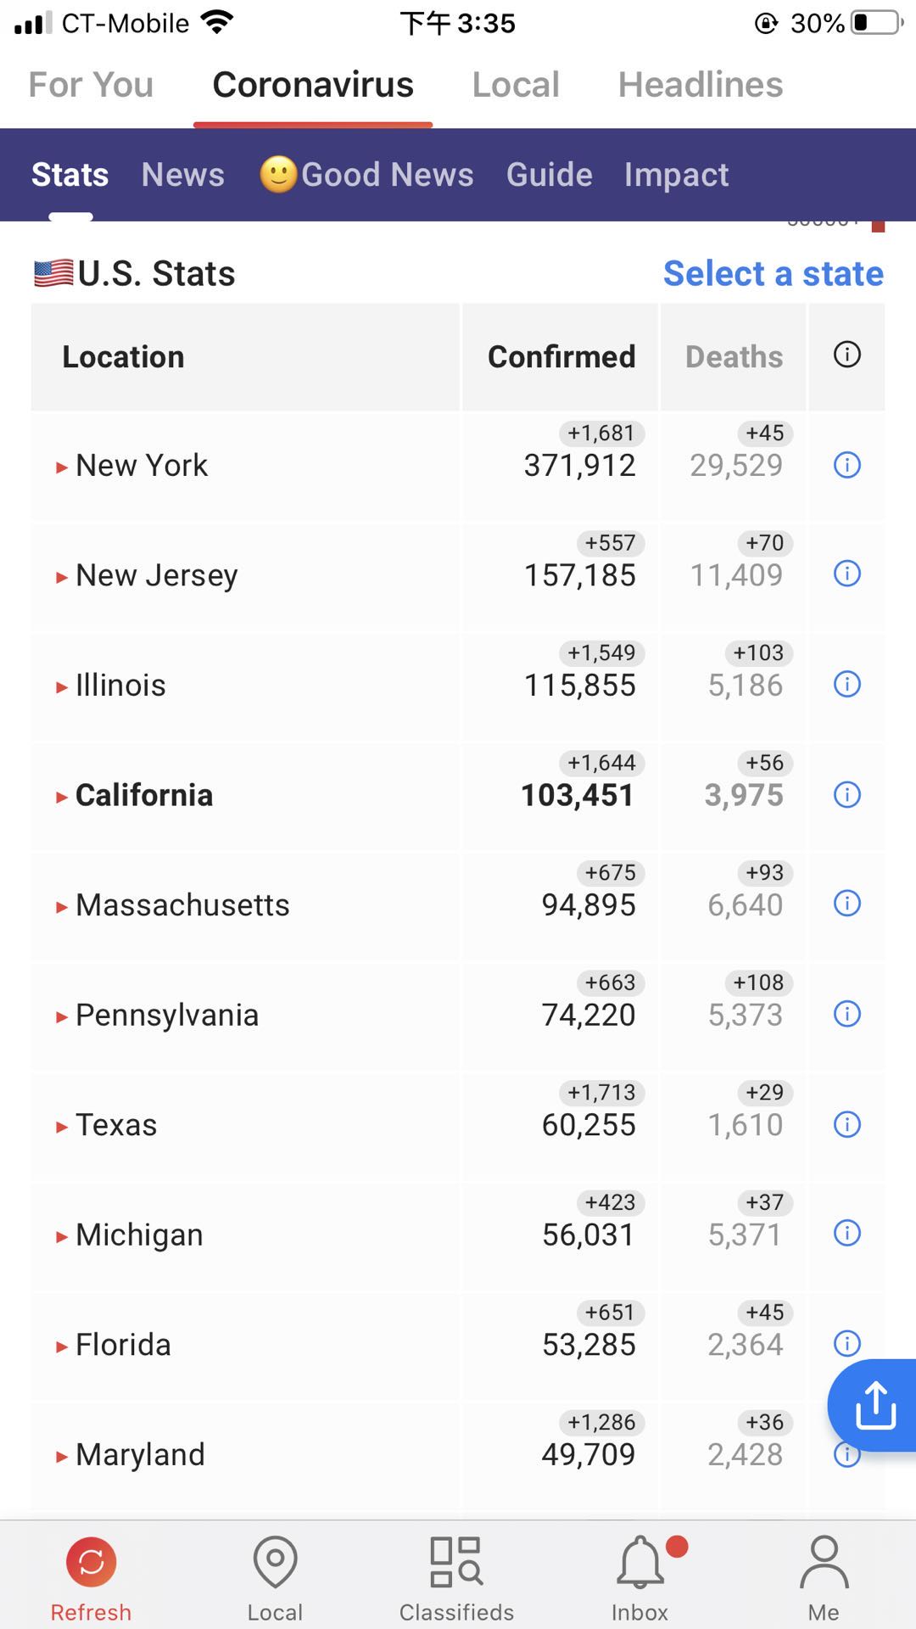Tap the blue share floating button
Viewport: 916px width, 1629px height.
click(x=874, y=1406)
